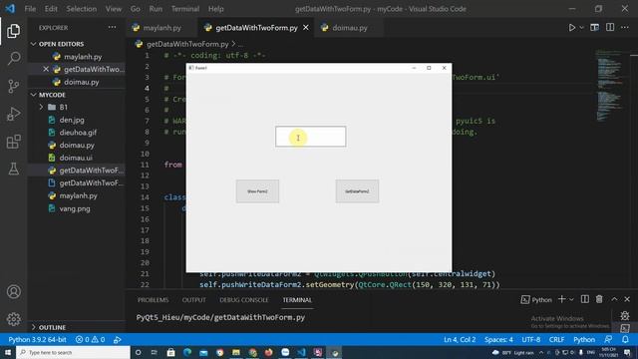Open notifications bell in status bar
This screenshot has height=359, width=638.
[625, 339]
